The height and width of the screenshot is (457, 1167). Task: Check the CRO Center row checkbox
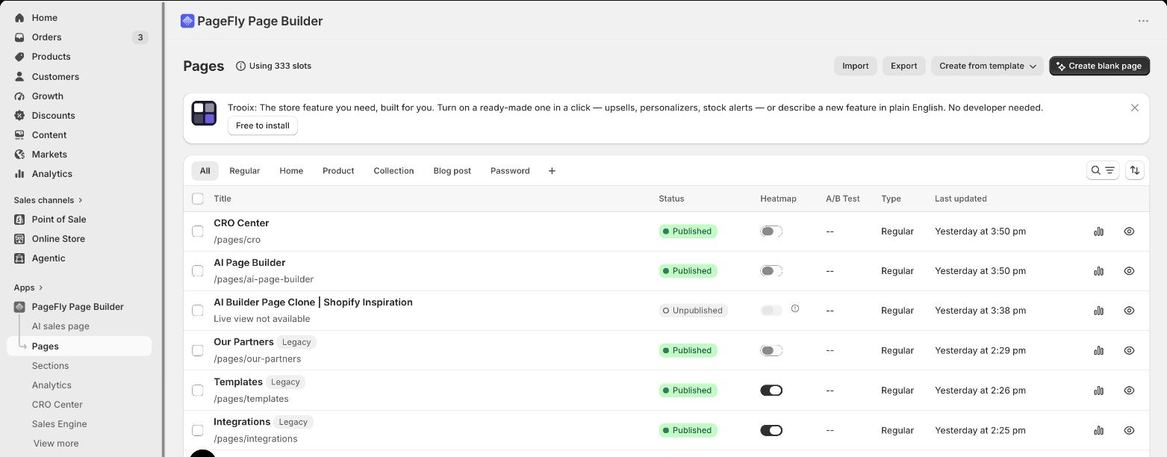pyautogui.click(x=198, y=231)
